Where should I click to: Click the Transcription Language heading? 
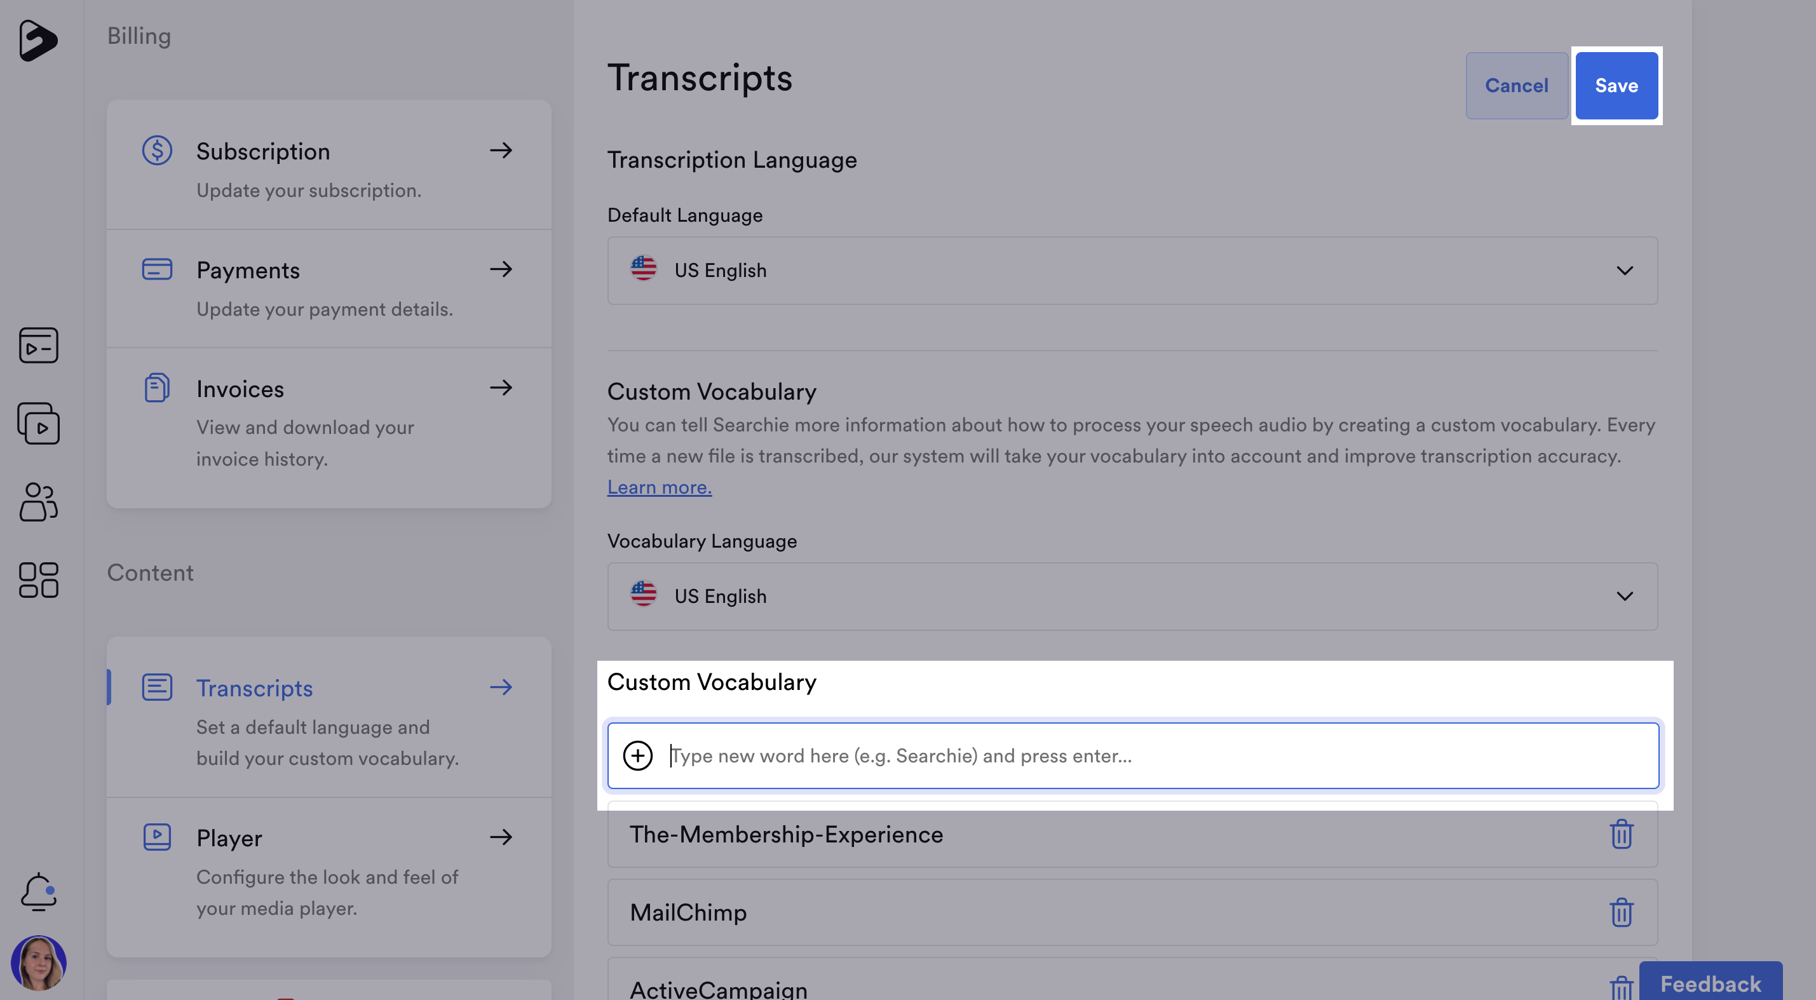point(733,160)
